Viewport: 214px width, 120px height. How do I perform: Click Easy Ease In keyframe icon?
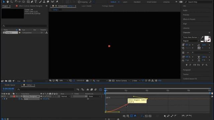[187, 116]
